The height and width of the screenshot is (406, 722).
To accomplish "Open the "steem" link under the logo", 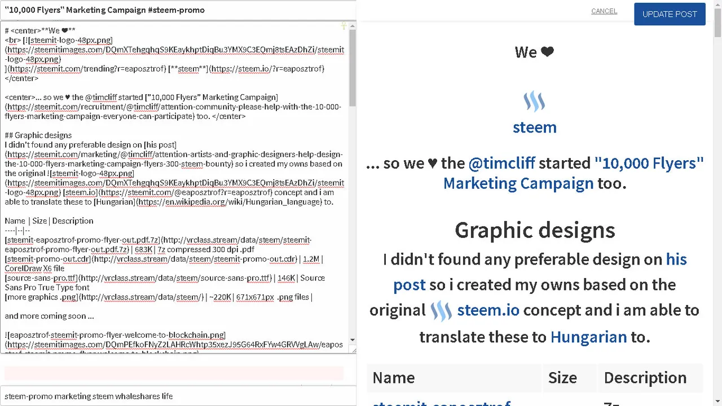I will pos(535,127).
